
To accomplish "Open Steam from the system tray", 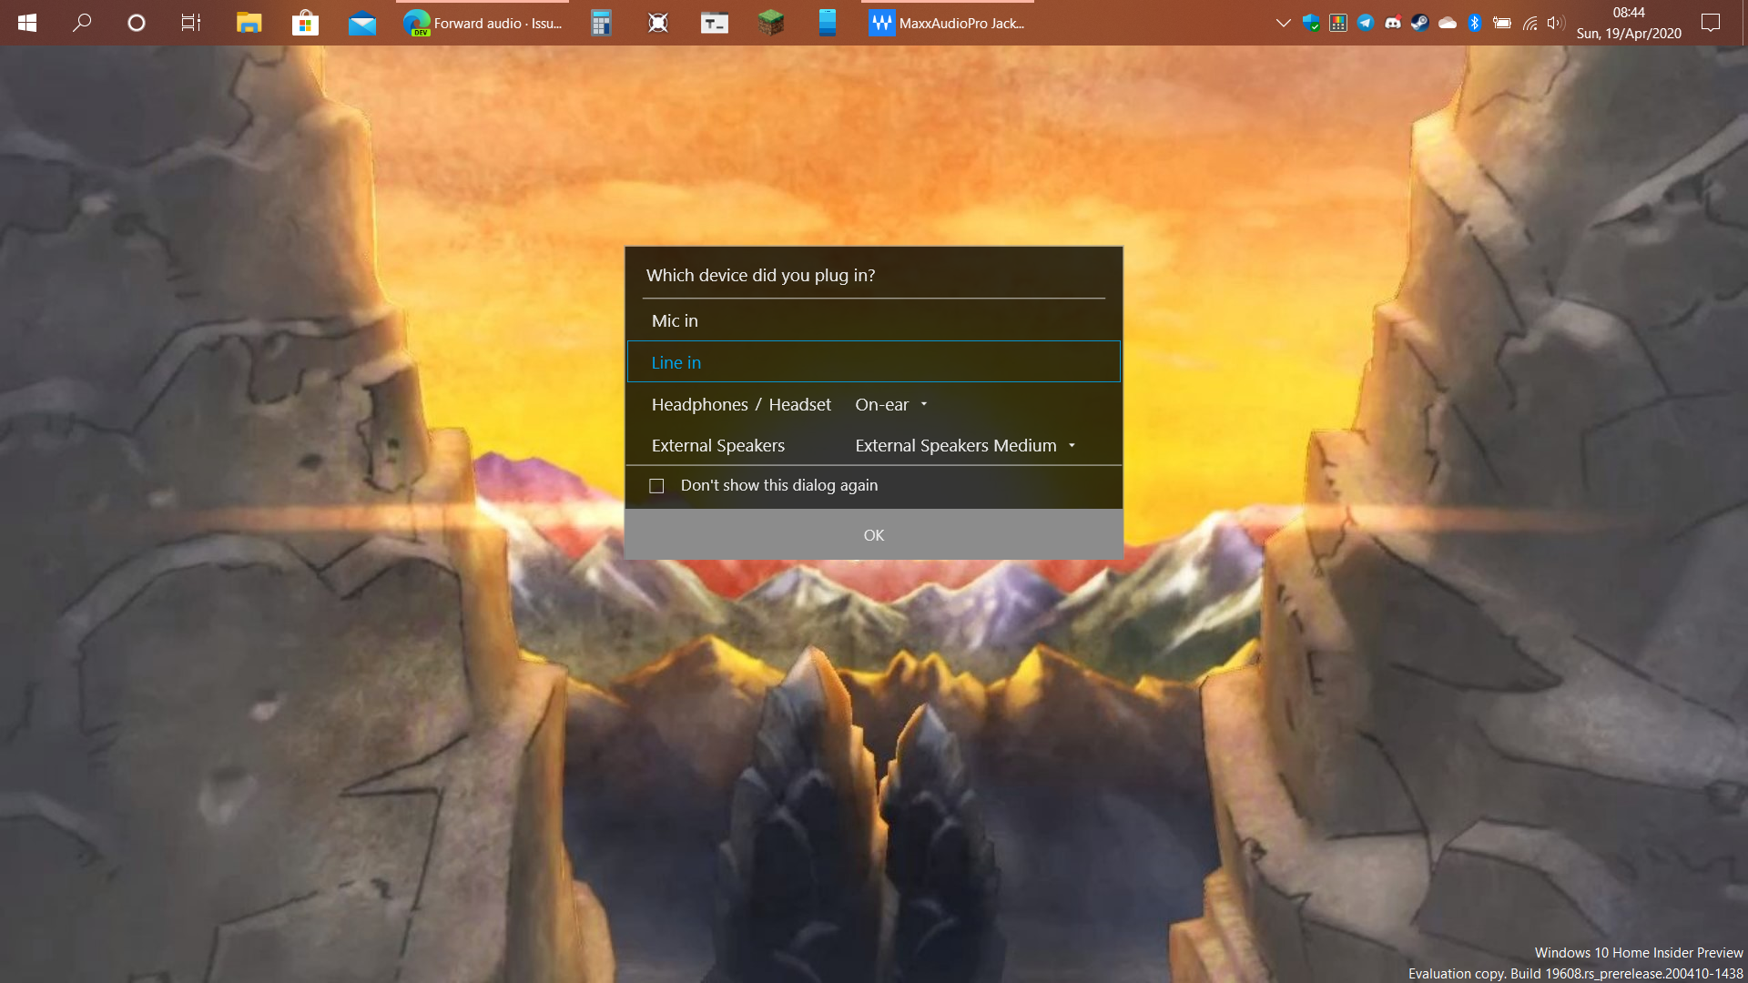I will [x=1419, y=23].
